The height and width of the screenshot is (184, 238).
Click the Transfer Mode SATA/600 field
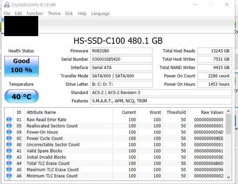tap(121, 76)
